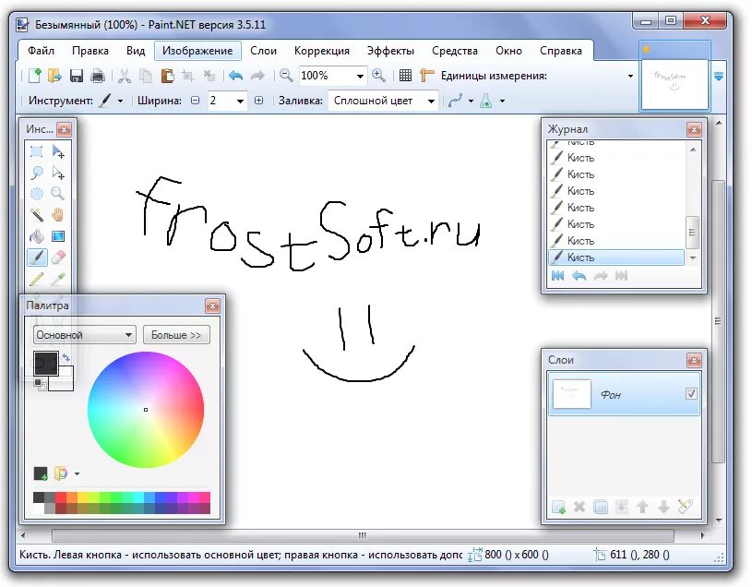
Task: Select the Rectangle Select tool
Action: [x=37, y=151]
